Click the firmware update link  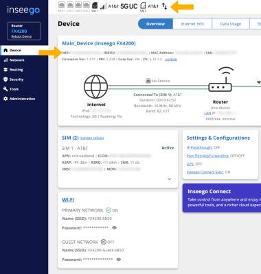click(171, 60)
